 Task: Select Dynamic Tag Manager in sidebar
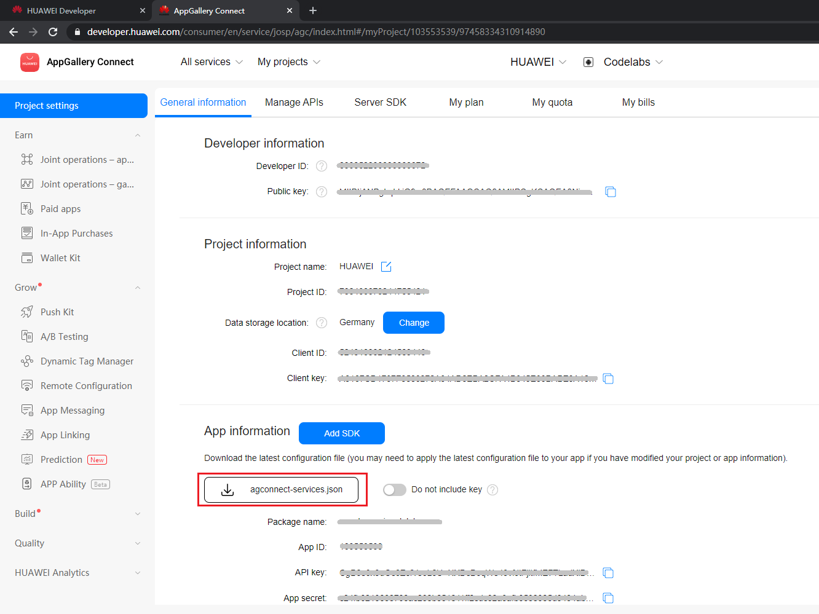[87, 361]
